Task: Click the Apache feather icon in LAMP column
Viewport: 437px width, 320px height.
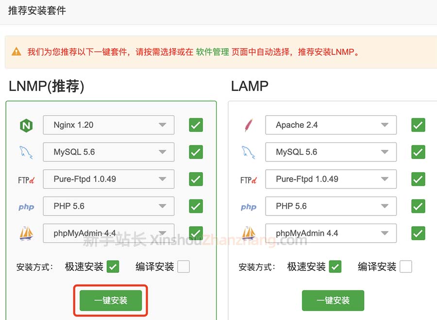Action: tap(248, 124)
